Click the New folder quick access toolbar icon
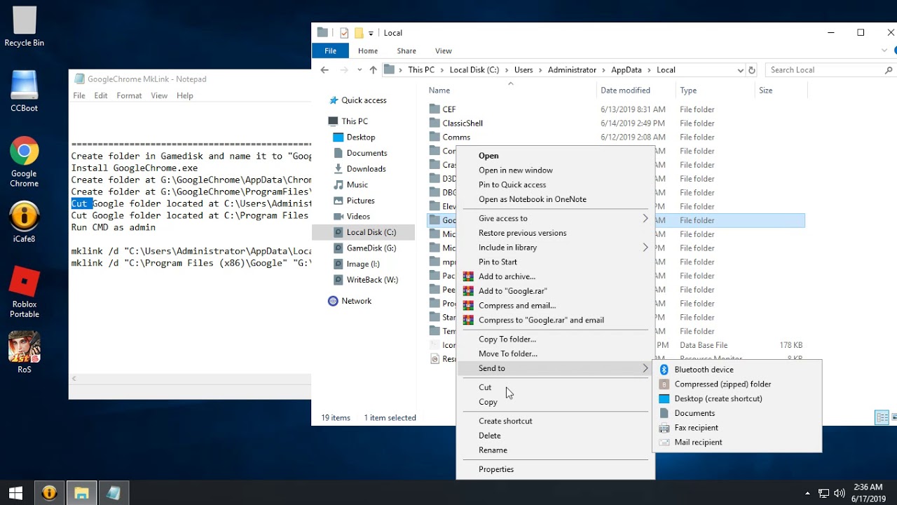 359,32
